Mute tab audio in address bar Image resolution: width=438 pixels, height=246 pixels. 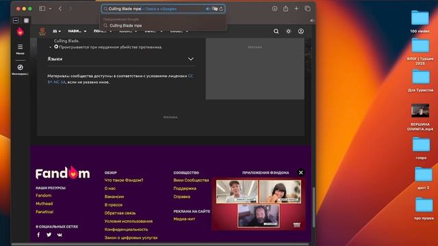207,9
